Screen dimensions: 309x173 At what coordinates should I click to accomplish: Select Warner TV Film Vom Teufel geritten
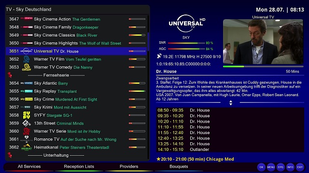(x=76, y=59)
